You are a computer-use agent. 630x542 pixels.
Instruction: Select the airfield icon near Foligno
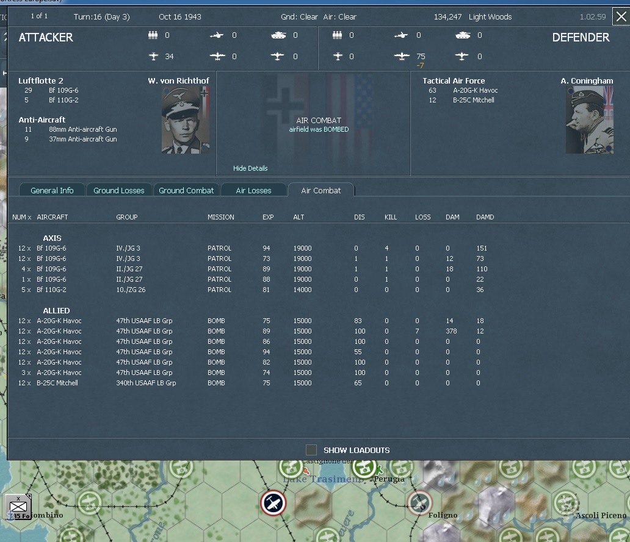(419, 503)
